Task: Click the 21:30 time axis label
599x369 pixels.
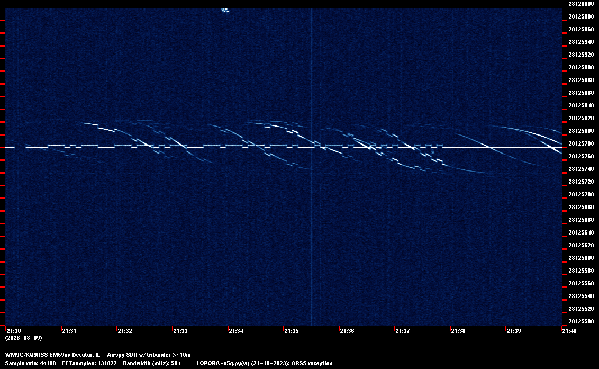Action: (x=14, y=331)
